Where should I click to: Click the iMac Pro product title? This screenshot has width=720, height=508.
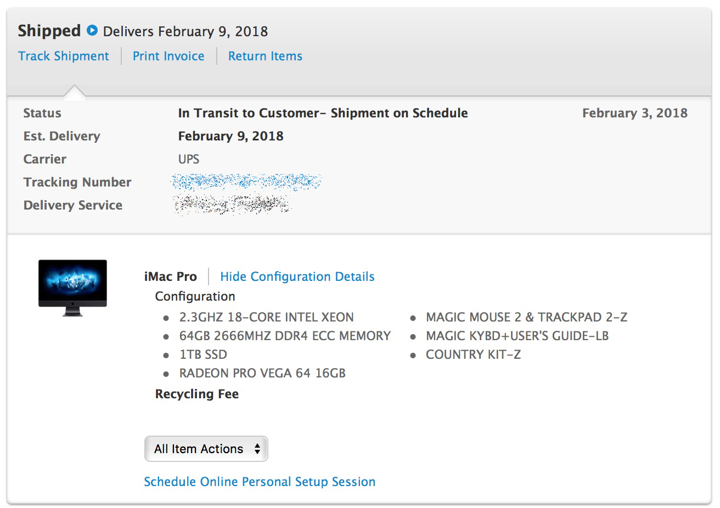pos(170,276)
